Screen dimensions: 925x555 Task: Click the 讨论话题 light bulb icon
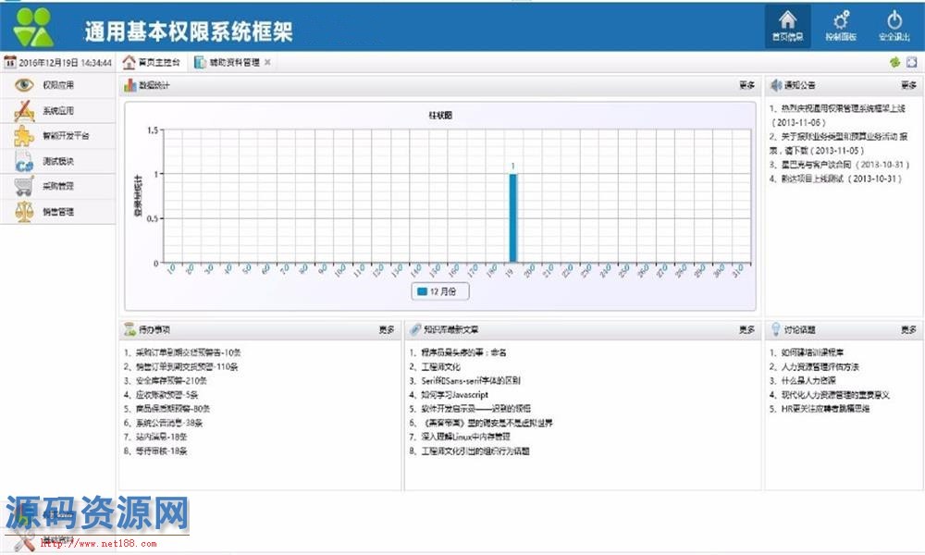click(x=775, y=329)
